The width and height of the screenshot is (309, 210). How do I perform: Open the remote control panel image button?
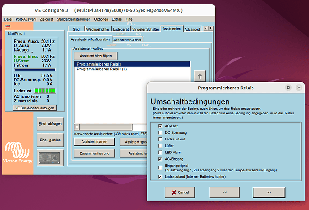(x=50, y=157)
